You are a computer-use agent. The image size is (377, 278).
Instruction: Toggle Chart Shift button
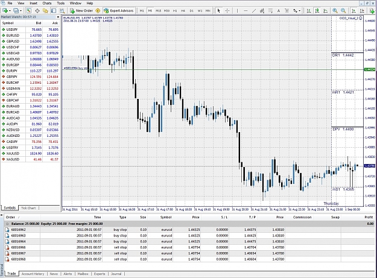(362, 11)
